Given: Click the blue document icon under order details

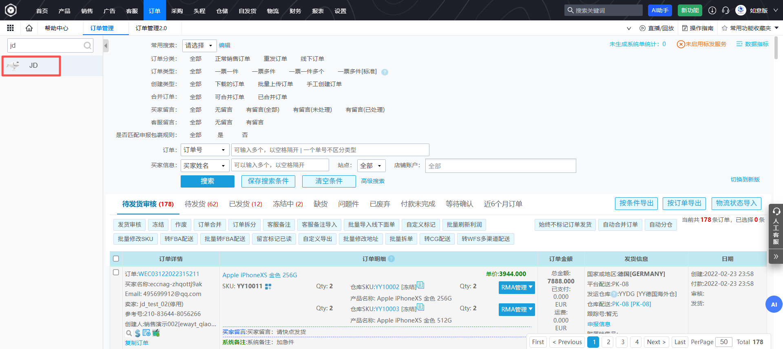Looking at the screenshot, I should click(x=146, y=333).
